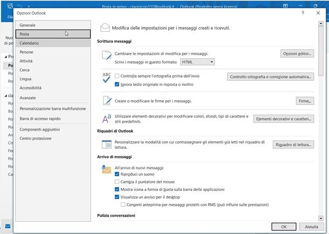
Task: Open the HTML message format dropdown
Action: pos(197,62)
